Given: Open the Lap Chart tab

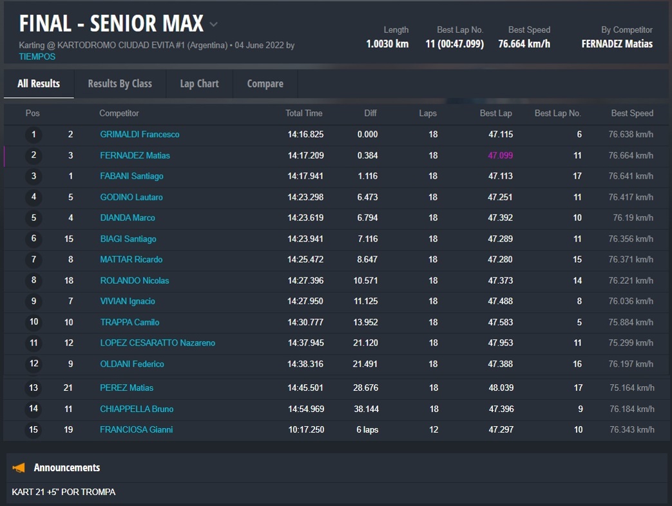Looking at the screenshot, I should (x=199, y=84).
